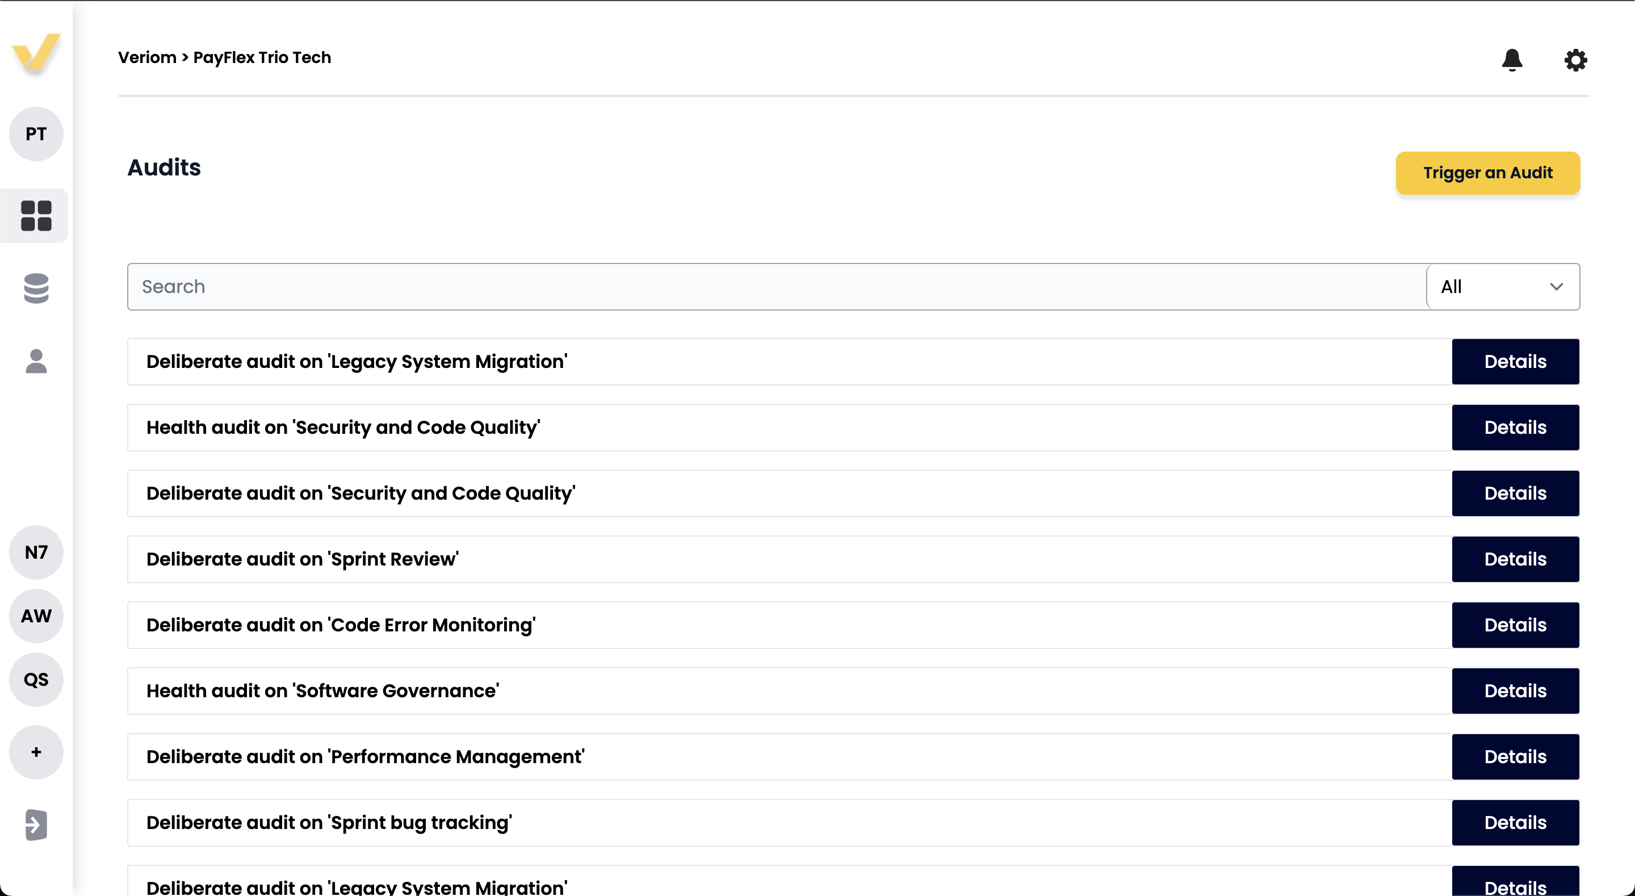Select the Performance Management audit row
This screenshot has height=896, width=1635.
click(x=789, y=757)
